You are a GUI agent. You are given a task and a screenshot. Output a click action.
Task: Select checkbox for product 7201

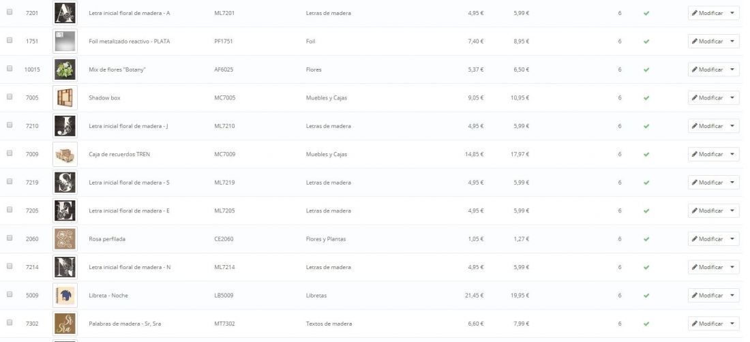tap(10, 12)
